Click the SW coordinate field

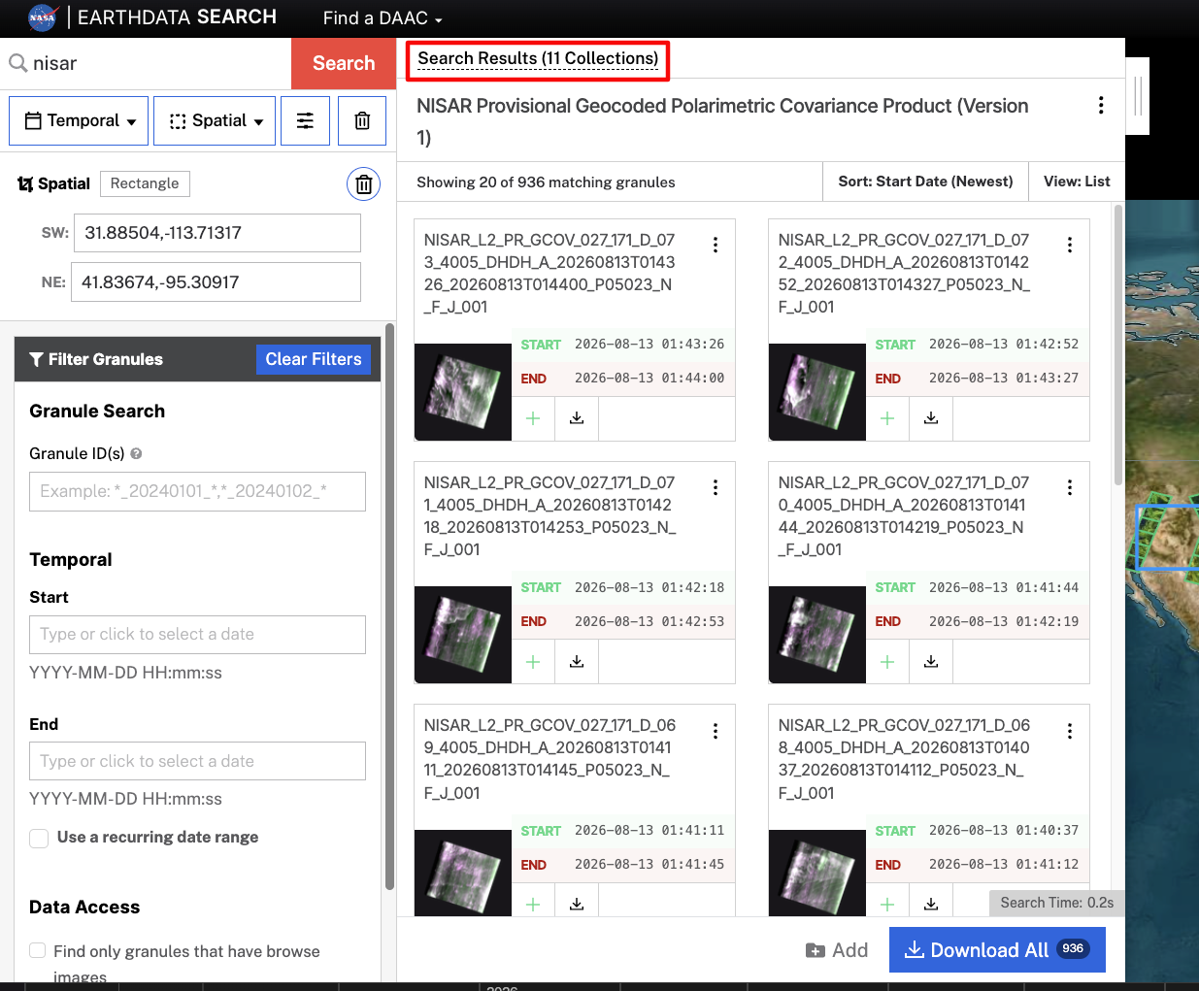tap(217, 233)
